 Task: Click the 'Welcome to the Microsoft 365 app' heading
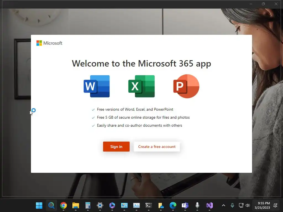141,63
